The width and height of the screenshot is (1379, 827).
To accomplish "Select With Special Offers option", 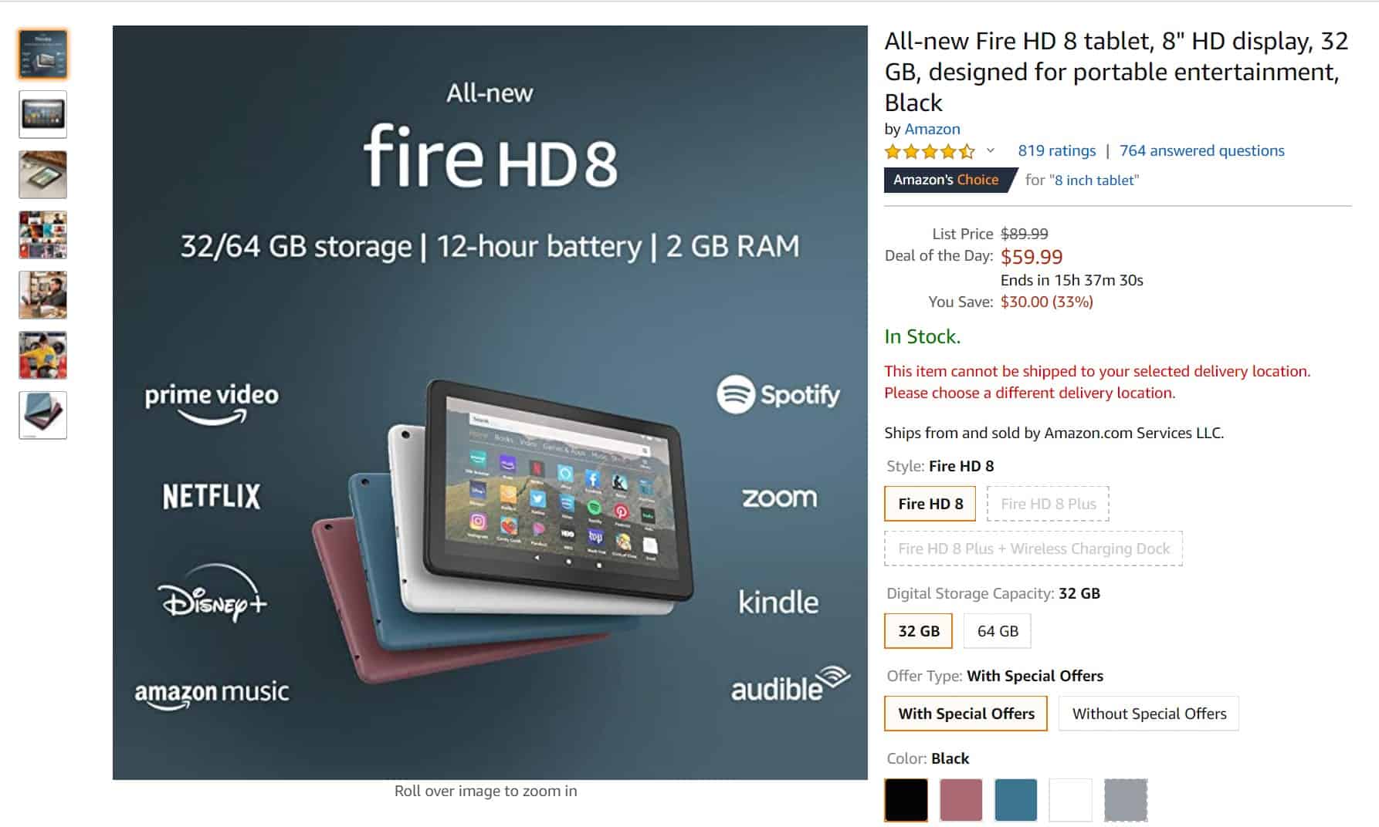I will (x=966, y=714).
